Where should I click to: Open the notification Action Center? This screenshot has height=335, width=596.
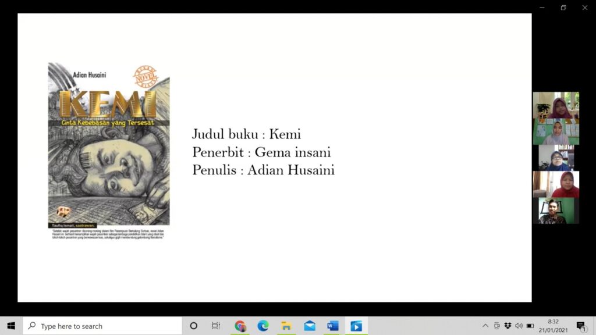click(581, 326)
